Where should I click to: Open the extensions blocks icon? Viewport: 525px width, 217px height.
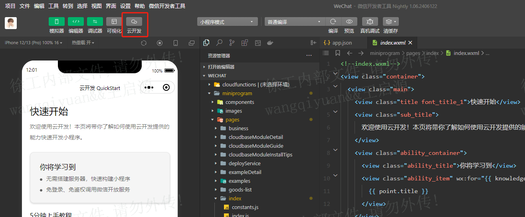point(245,43)
